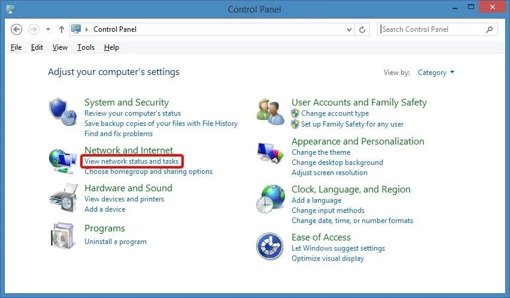Click the Search Control Panel field

(x=437, y=29)
